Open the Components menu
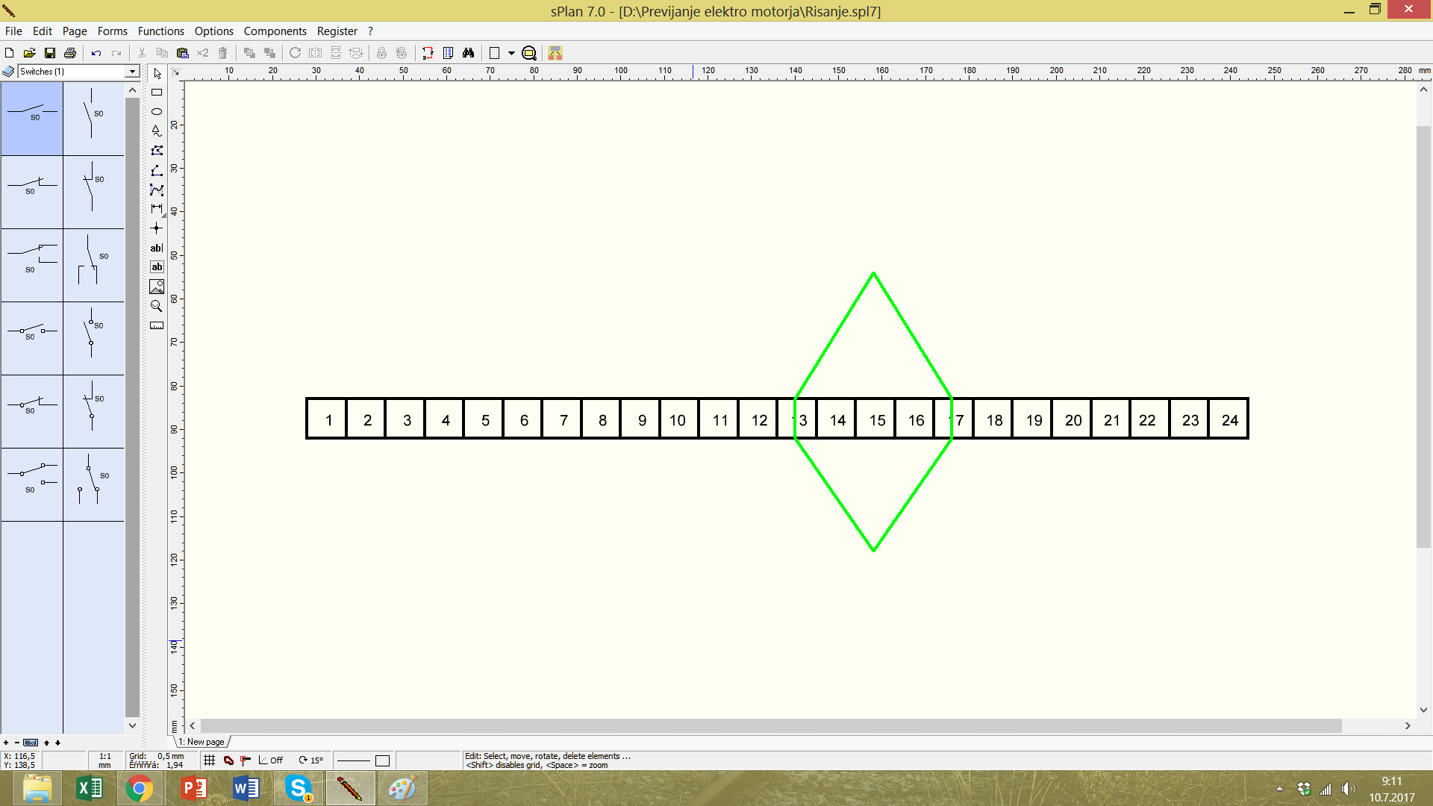The image size is (1433, 806). point(275,31)
